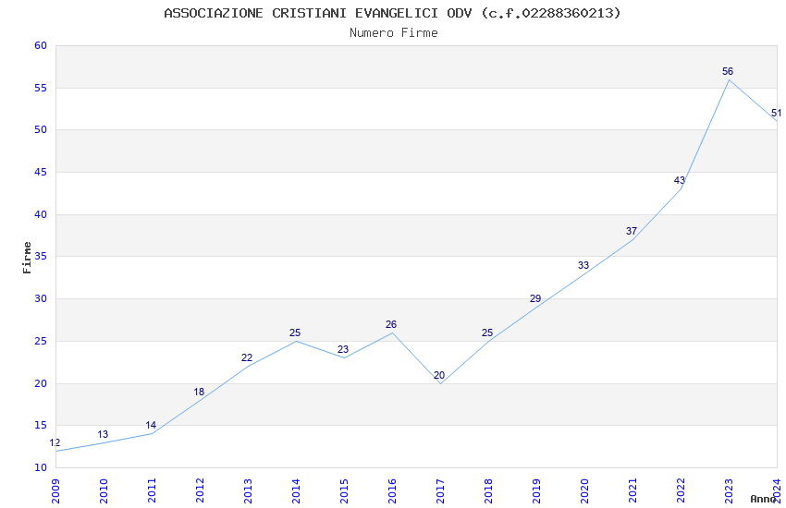The image size is (786, 508).
Task: Click the 2012 year tick label
Action: point(200,491)
